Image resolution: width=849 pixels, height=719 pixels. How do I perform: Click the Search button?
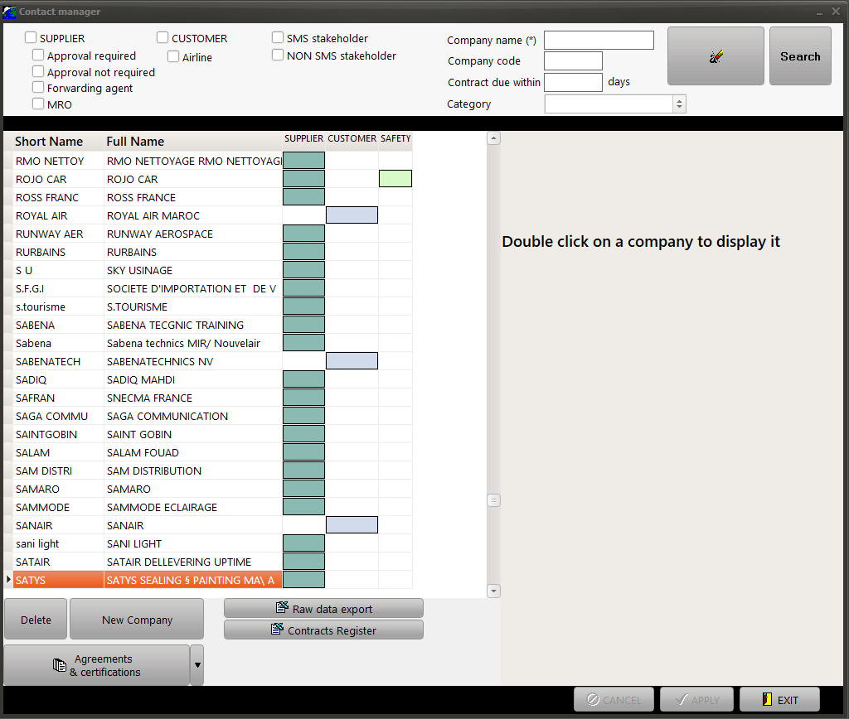pyautogui.click(x=800, y=56)
